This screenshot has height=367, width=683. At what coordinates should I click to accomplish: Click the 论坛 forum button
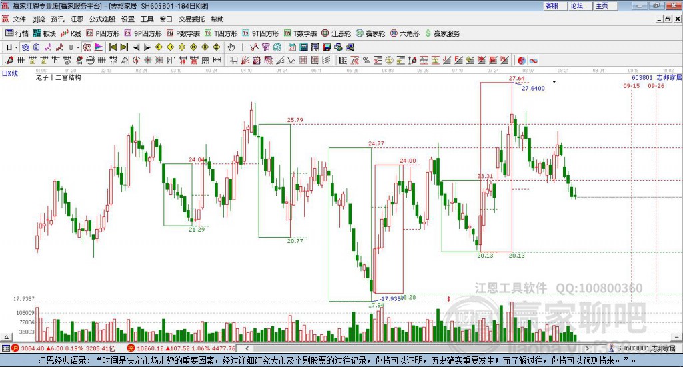(x=580, y=5)
